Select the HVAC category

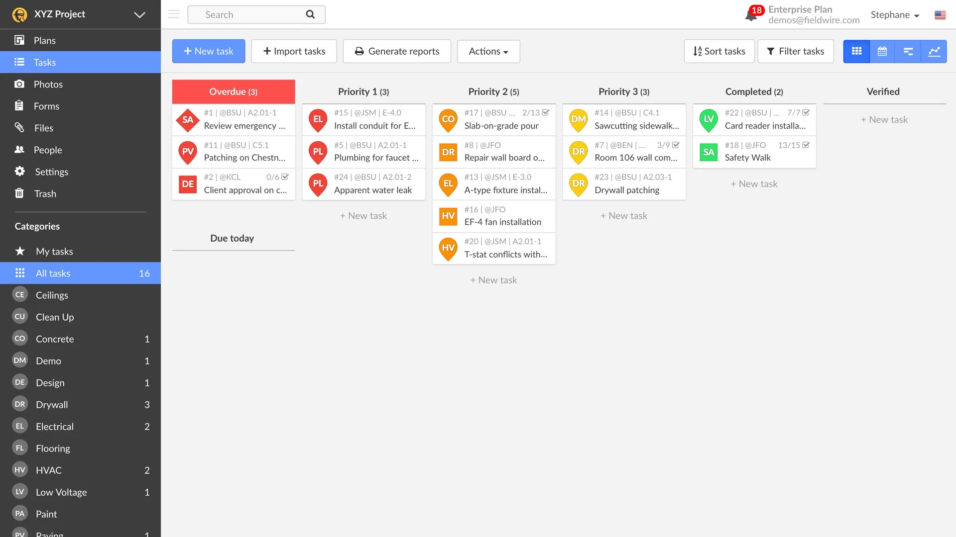pos(80,470)
